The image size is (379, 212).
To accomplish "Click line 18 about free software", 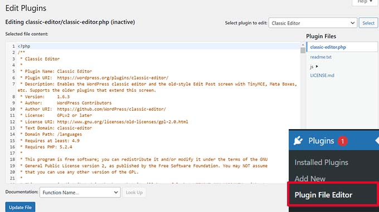I will point(144,160).
